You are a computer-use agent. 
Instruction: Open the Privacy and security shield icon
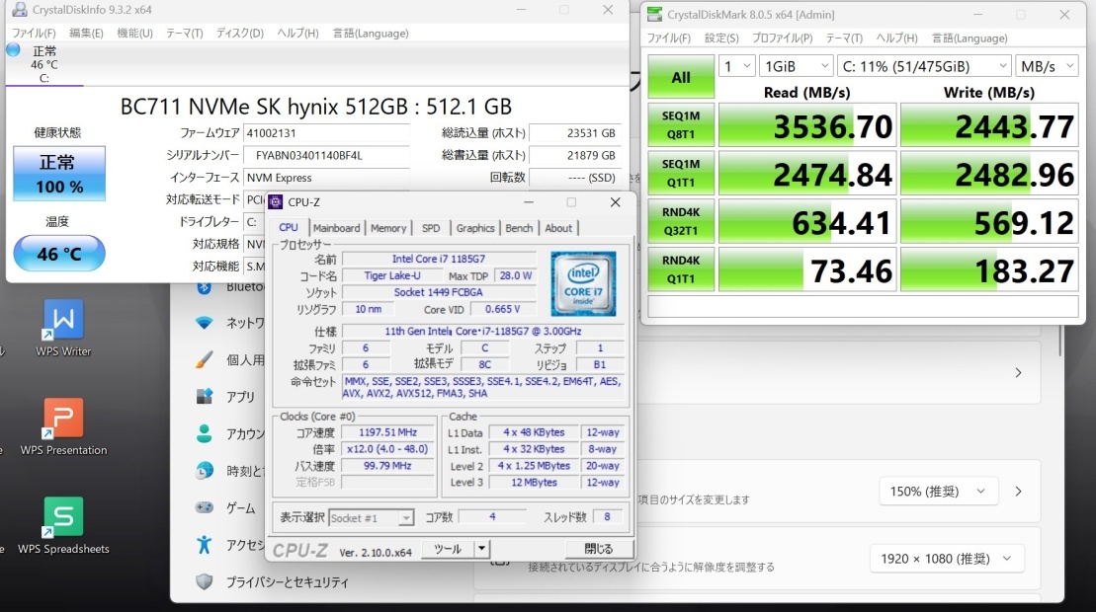coord(205,581)
